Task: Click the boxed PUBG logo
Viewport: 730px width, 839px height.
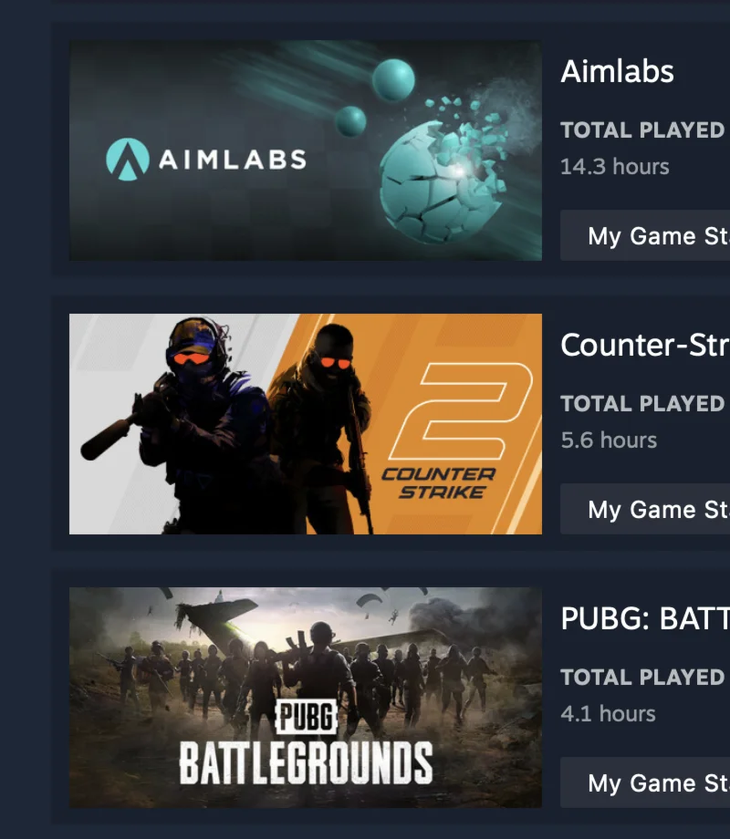Action: (x=307, y=717)
